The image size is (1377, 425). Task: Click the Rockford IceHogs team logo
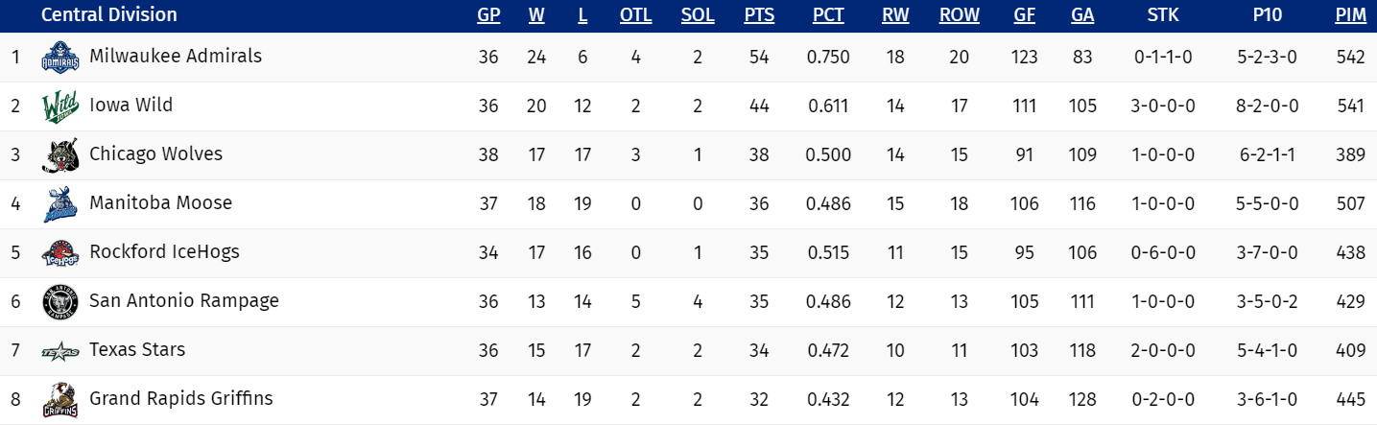point(58,253)
